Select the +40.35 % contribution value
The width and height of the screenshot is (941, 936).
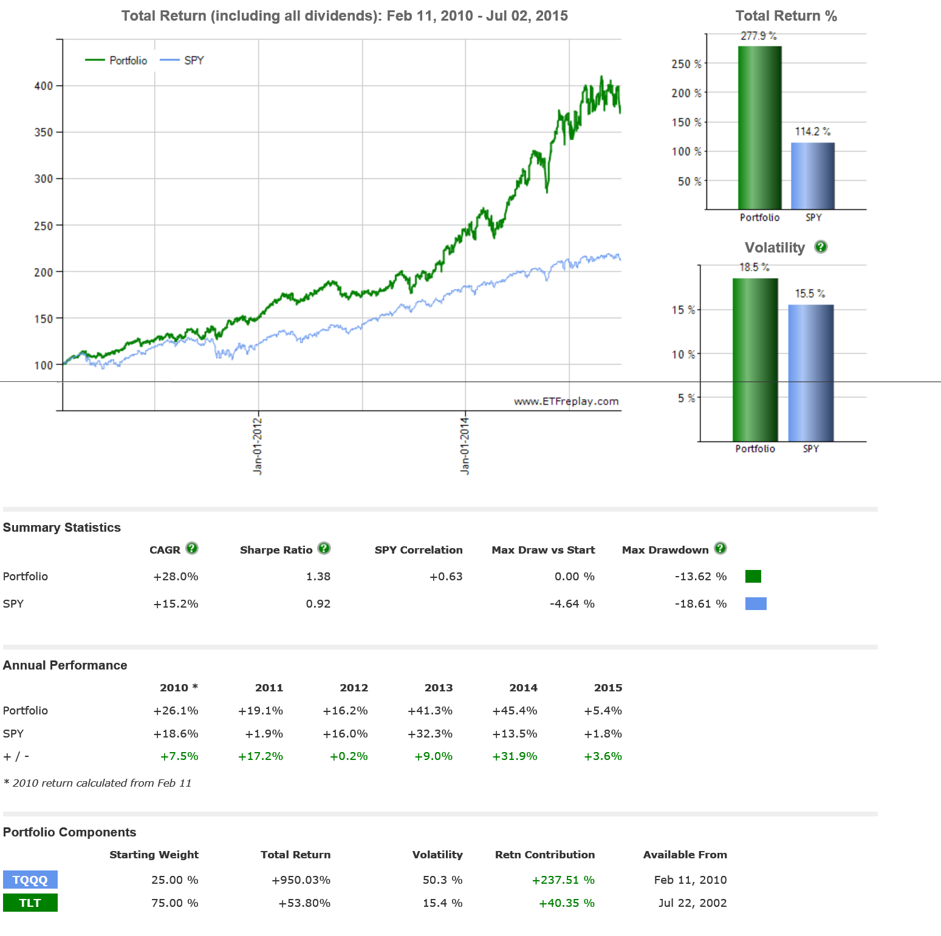click(567, 903)
